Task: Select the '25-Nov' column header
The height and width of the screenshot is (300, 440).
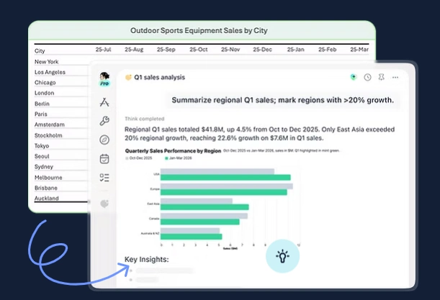Action: 230,50
